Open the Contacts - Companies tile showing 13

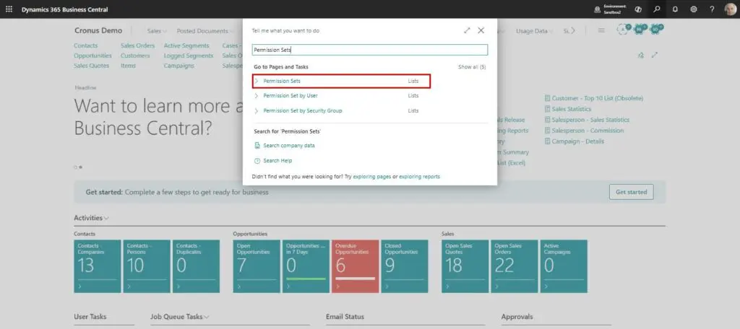[98, 266]
